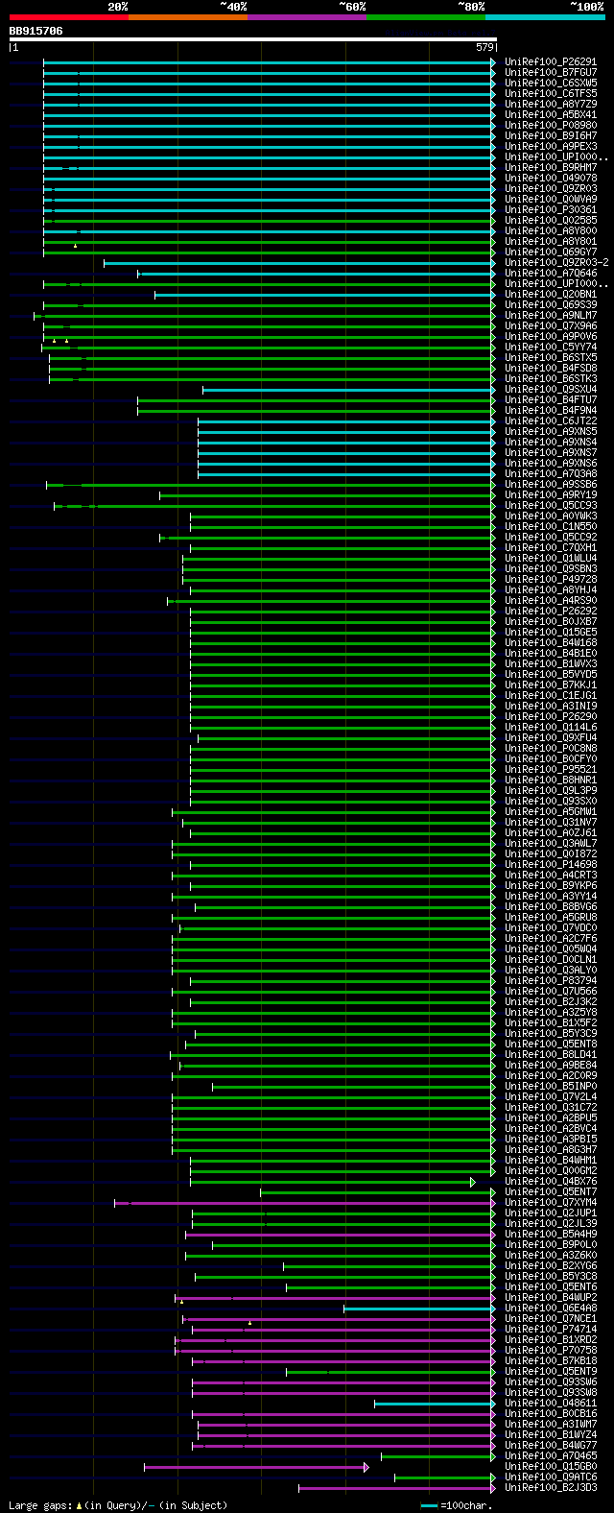Select the UniRef100_Q05WQ4 label
This screenshot has width=614, height=1513.
(551, 949)
